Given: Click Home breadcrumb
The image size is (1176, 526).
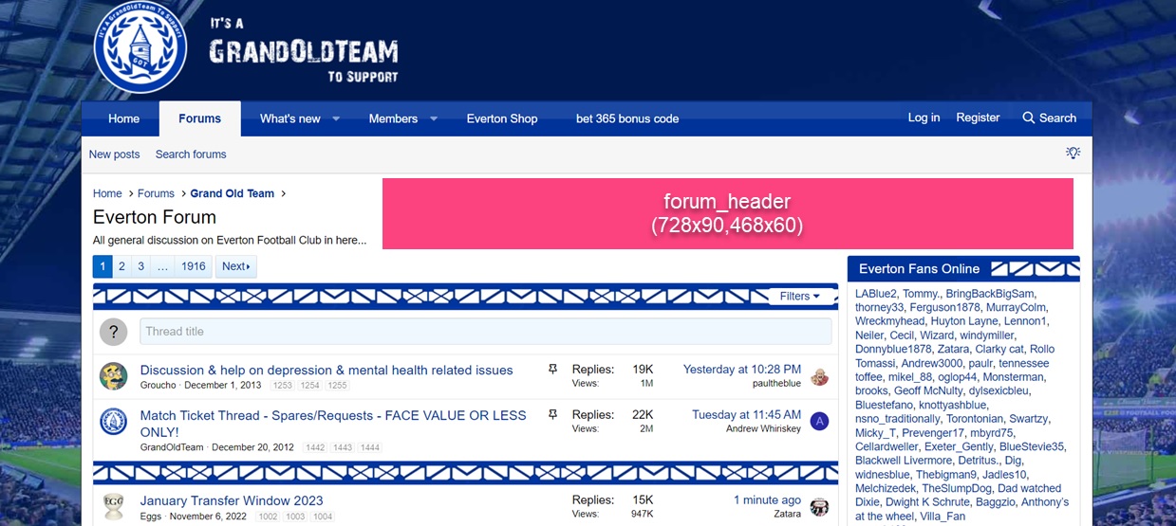Looking at the screenshot, I should click(x=107, y=193).
